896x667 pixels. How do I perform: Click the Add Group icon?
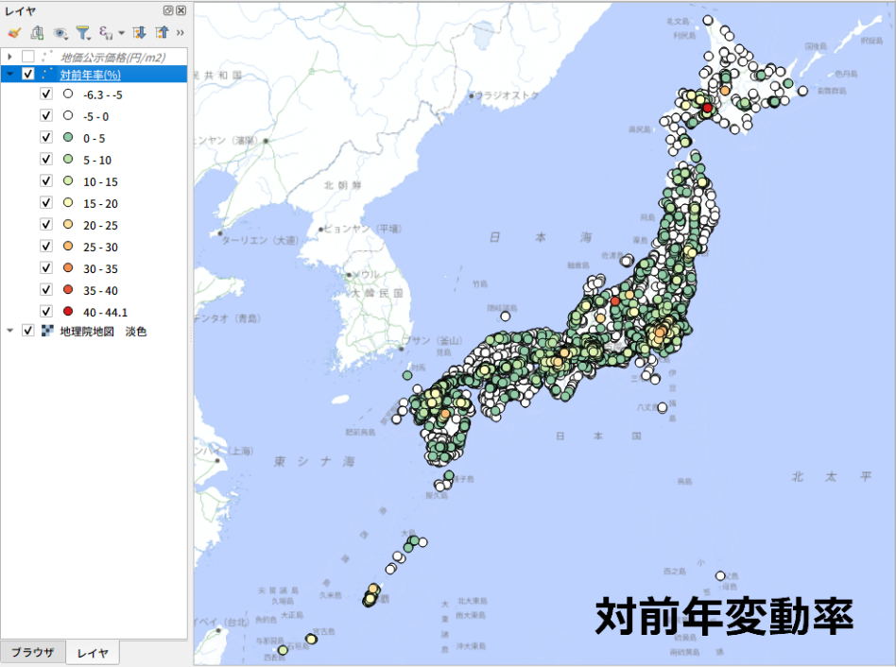37,33
